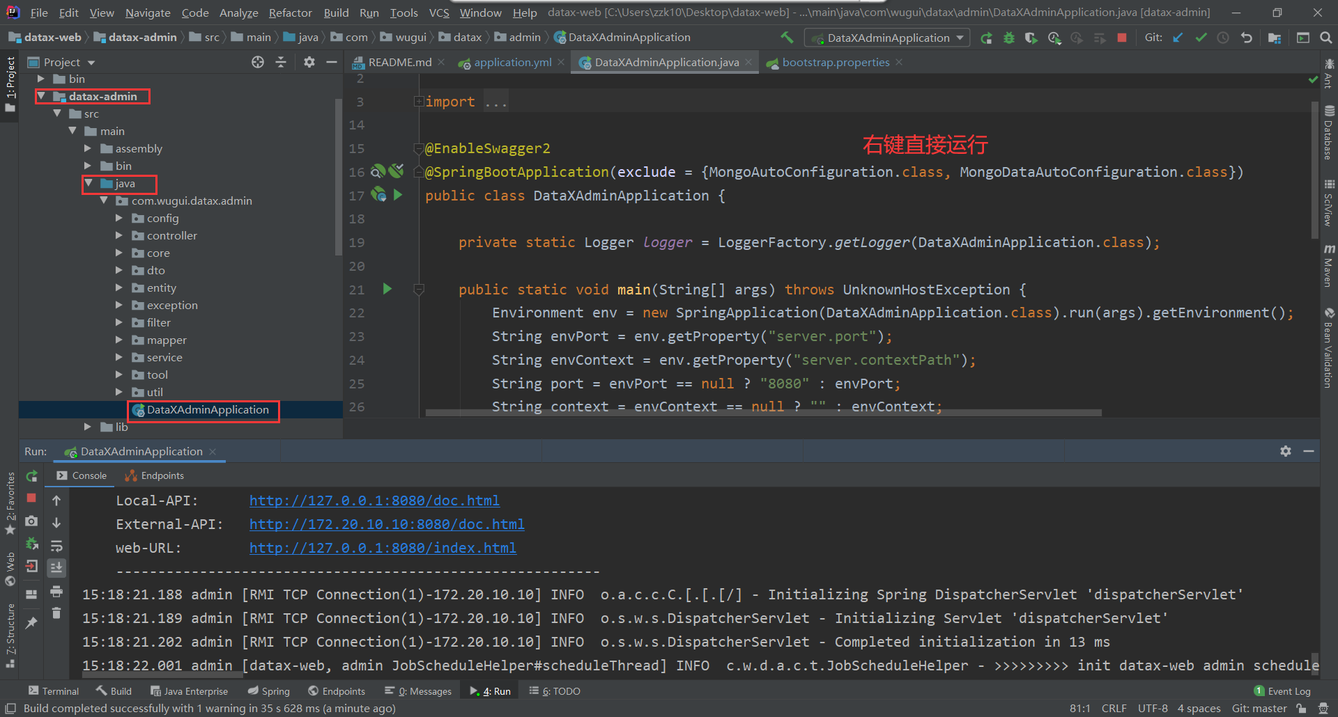Open the Local-API doc.html link
Viewport: 1338px width, 717px height.
pyautogui.click(x=374, y=501)
